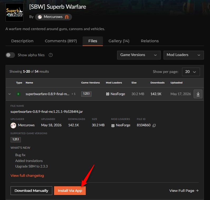Click the Install Via App button
210x200 pixels.
tap(70, 190)
